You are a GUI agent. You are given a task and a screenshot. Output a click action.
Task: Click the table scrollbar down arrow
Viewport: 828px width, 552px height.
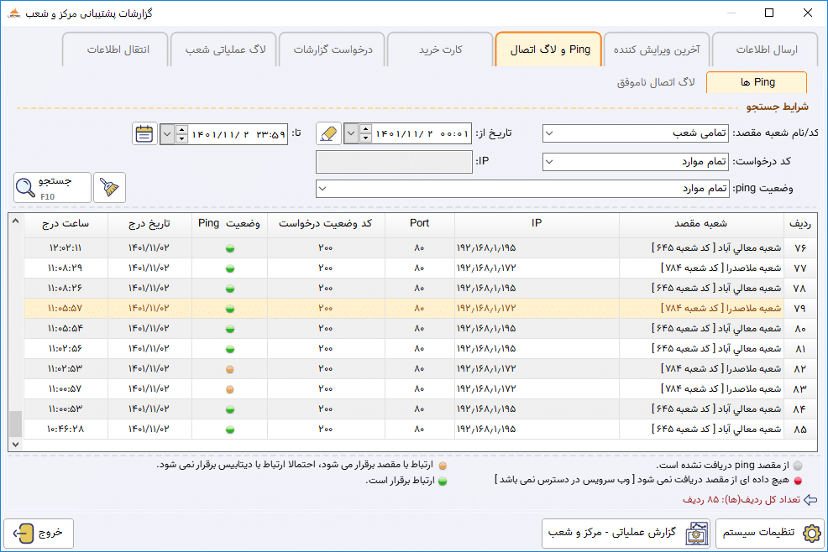coord(15,445)
